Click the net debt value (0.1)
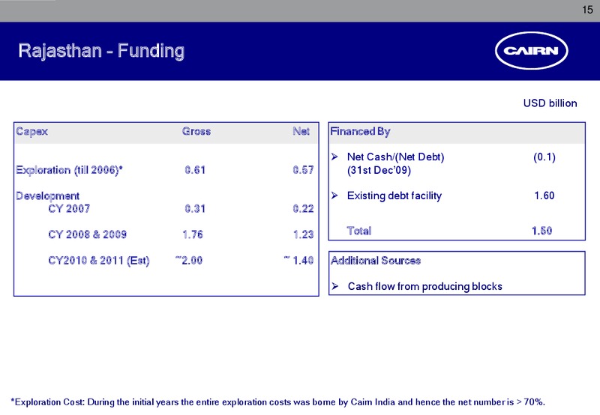 tap(544, 157)
